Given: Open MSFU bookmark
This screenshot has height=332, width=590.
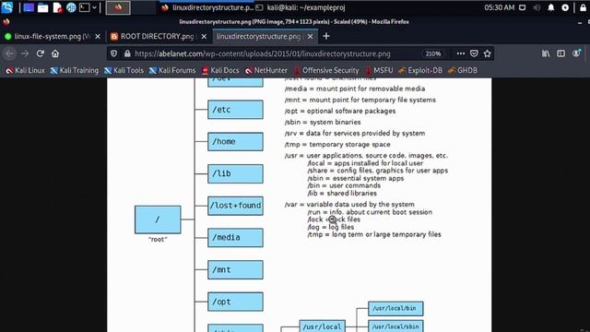Looking at the screenshot, I should point(379,70).
